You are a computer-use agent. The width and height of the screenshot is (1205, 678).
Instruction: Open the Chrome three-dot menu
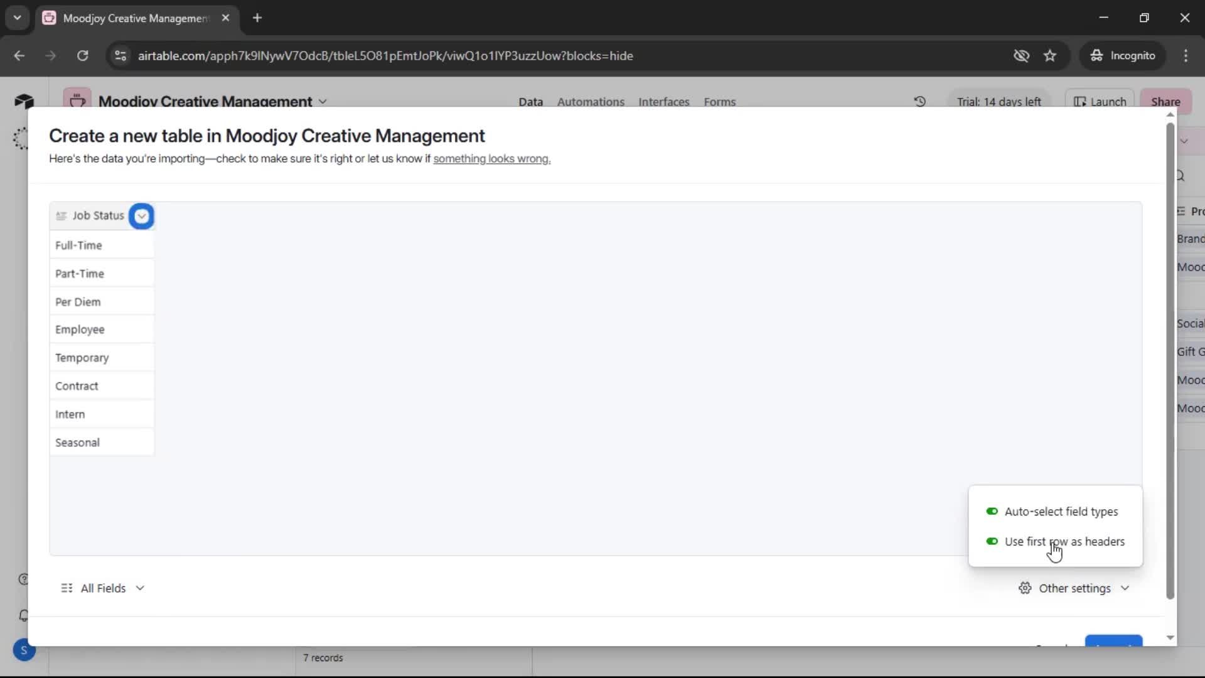pos(1186,56)
